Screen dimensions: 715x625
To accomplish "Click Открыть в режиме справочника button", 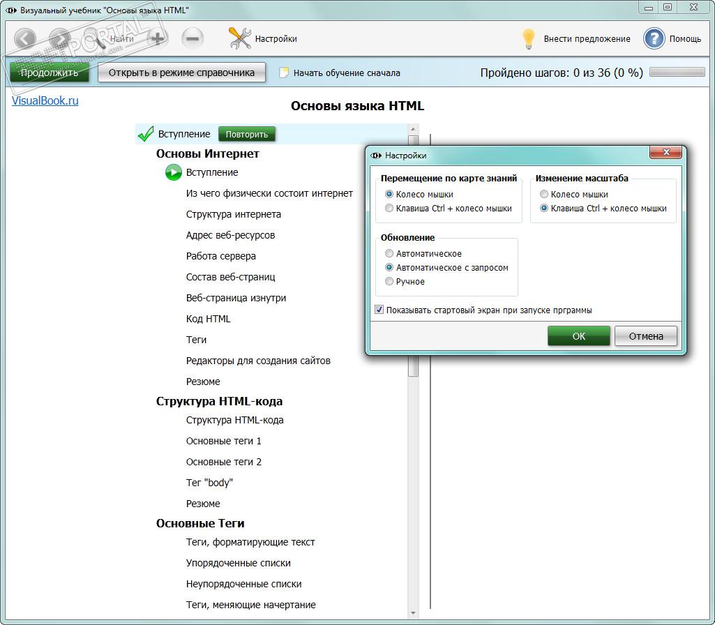I will (181, 73).
